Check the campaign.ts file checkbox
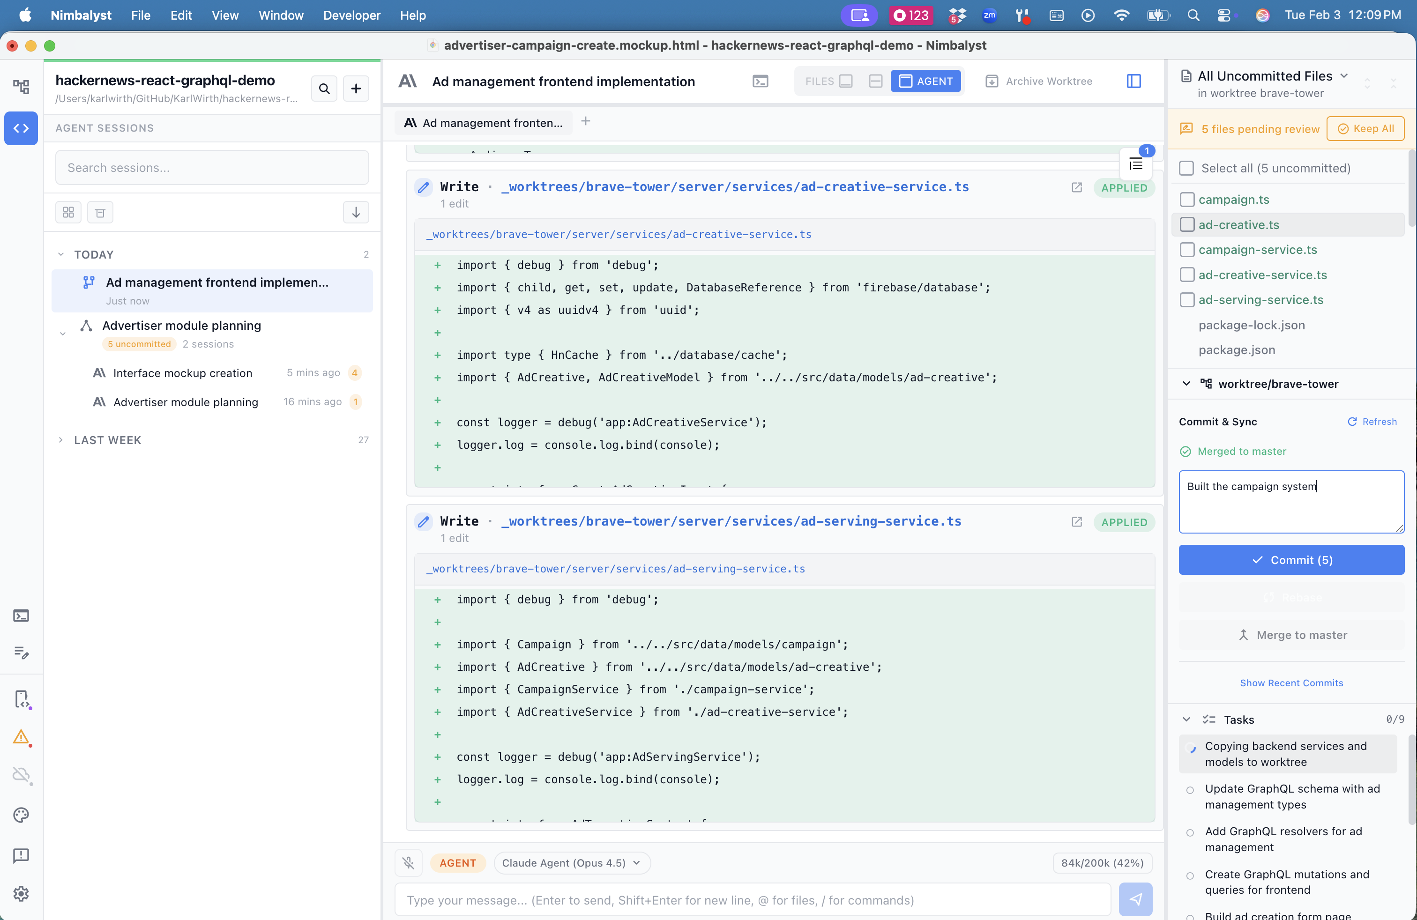This screenshot has height=920, width=1417. coord(1186,200)
